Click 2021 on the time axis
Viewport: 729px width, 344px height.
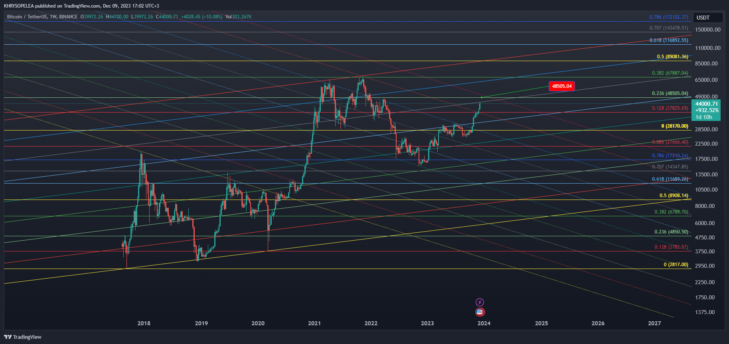tap(314, 323)
